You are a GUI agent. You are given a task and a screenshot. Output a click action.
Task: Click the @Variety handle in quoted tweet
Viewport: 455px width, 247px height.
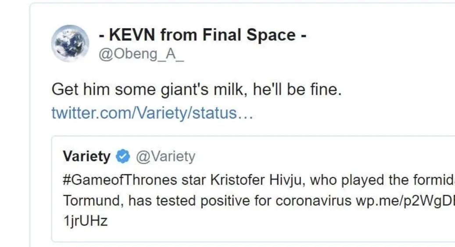pos(165,156)
